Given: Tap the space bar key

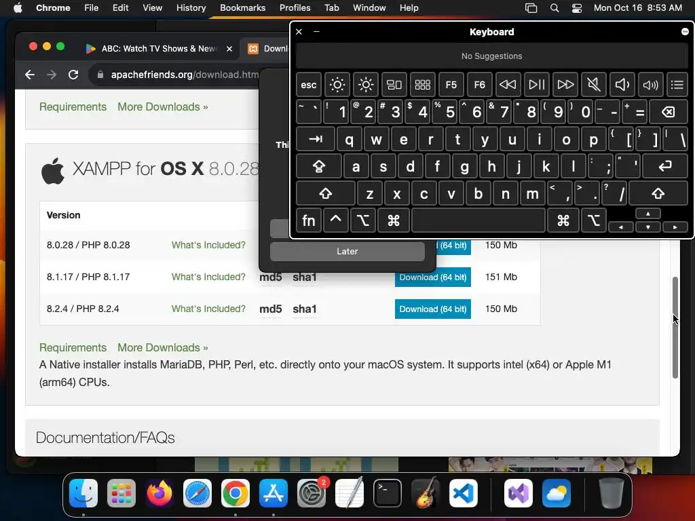Looking at the screenshot, I should pyautogui.click(x=478, y=220).
